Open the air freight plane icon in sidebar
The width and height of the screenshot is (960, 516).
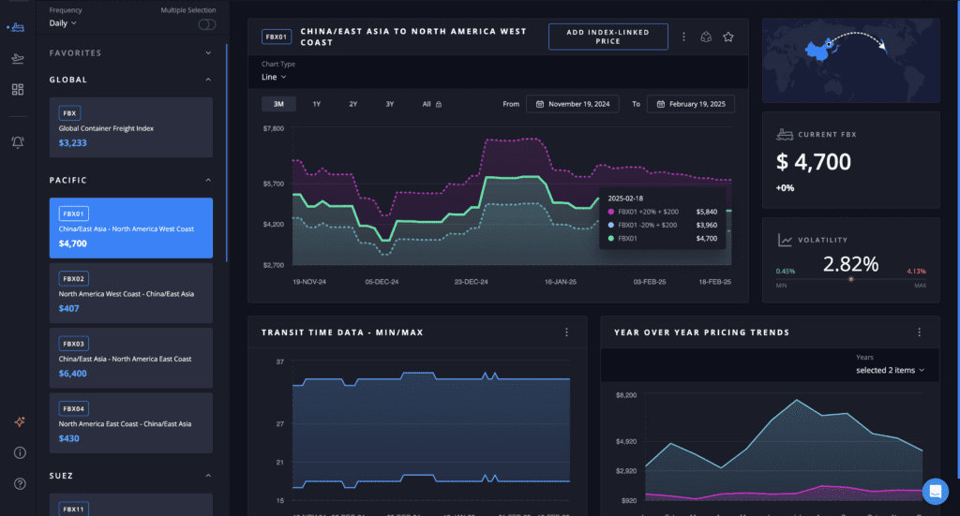(x=17, y=58)
